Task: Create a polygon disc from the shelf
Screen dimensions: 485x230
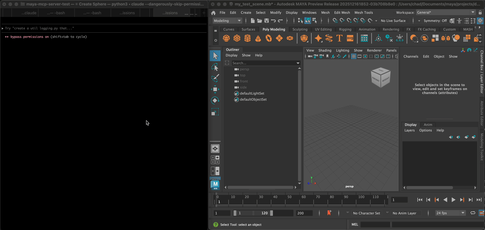Action: point(290,38)
